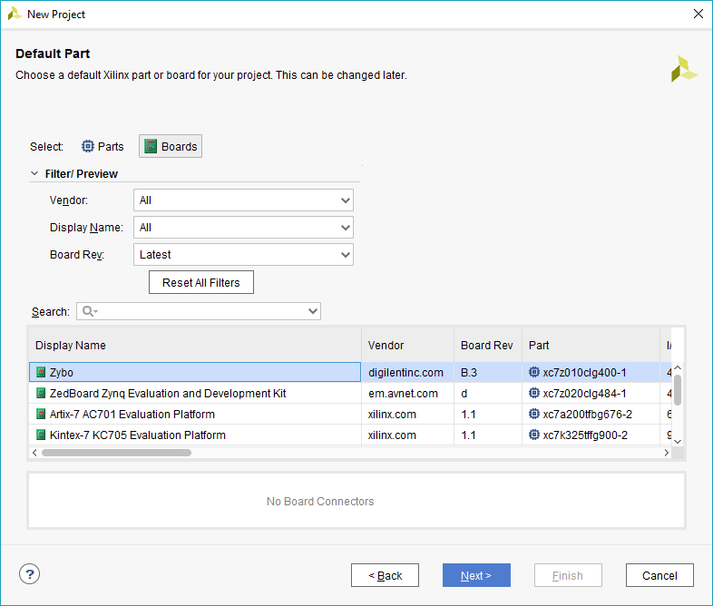Open the Vendor dropdown
713x606 pixels.
[x=243, y=200]
